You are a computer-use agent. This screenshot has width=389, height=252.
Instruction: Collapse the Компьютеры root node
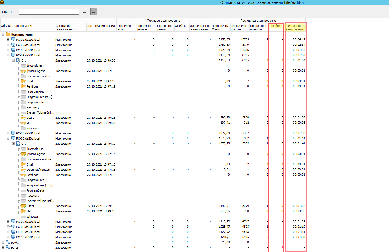[3, 34]
